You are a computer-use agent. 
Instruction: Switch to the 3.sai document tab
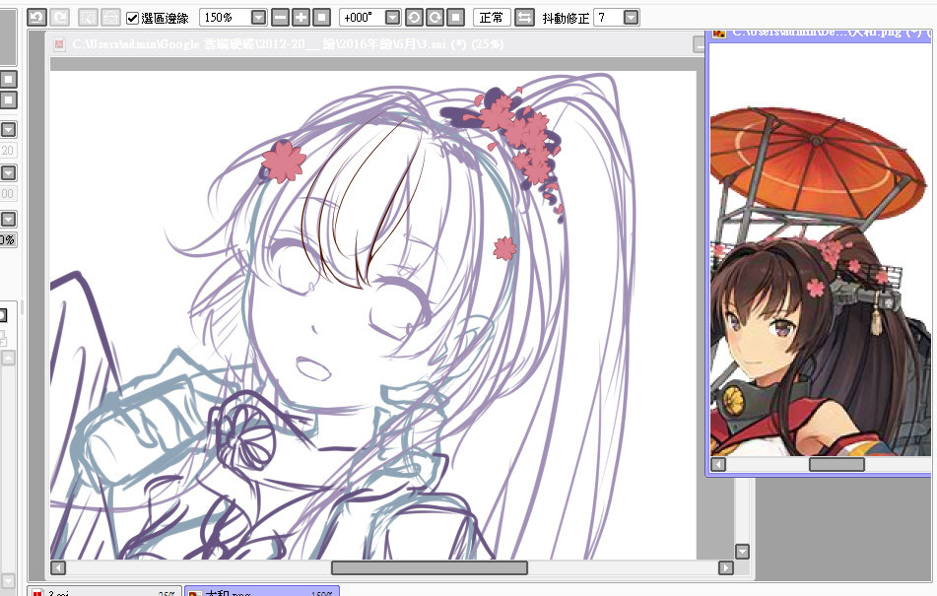[x=104, y=591]
